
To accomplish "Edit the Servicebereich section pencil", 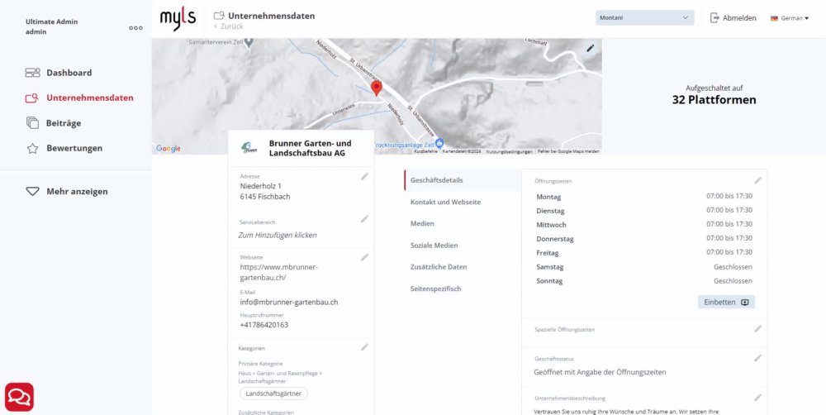I will 364,219.
